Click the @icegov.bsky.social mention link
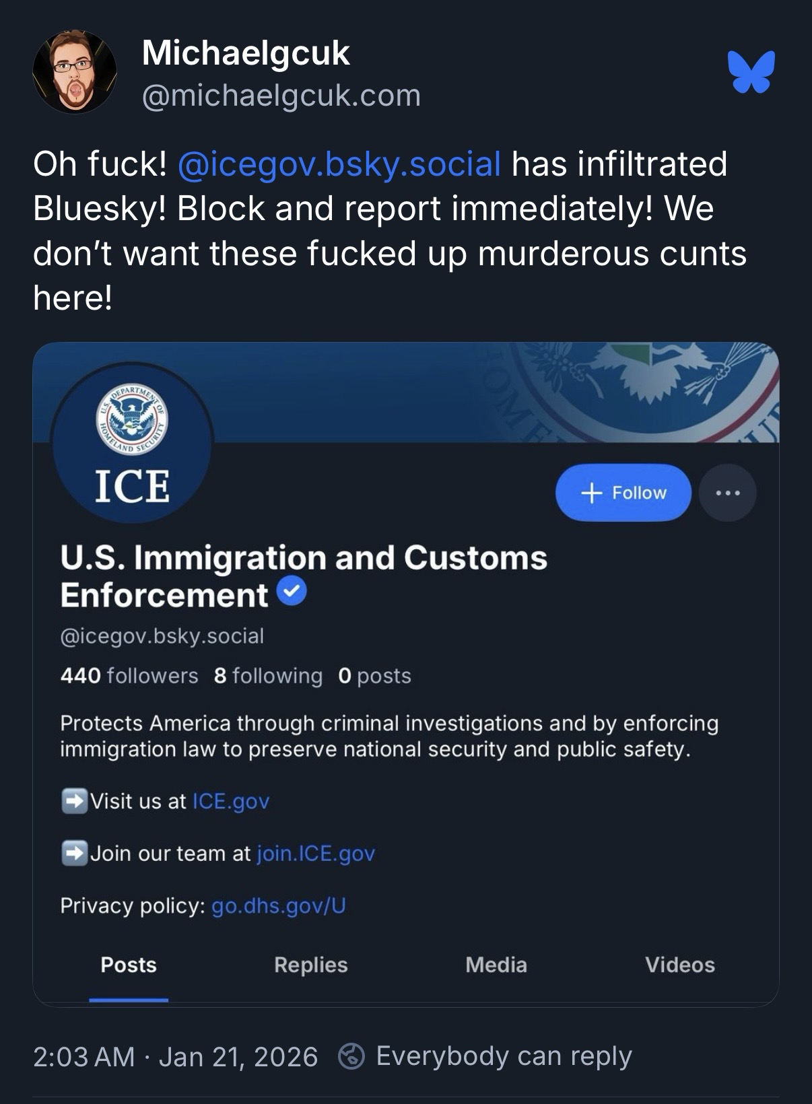 (339, 164)
